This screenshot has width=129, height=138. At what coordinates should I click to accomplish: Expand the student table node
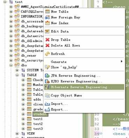click(x=23, y=114)
